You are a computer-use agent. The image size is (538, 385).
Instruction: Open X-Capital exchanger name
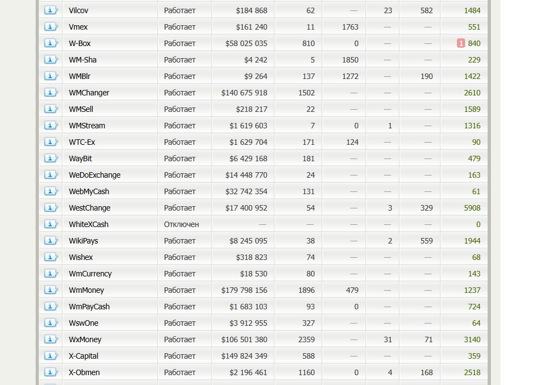83,356
